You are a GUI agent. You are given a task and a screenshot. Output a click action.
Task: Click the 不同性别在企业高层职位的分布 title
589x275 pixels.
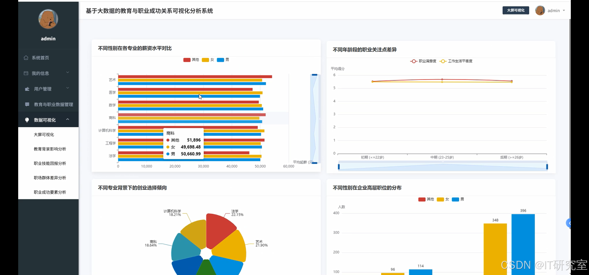(367, 188)
